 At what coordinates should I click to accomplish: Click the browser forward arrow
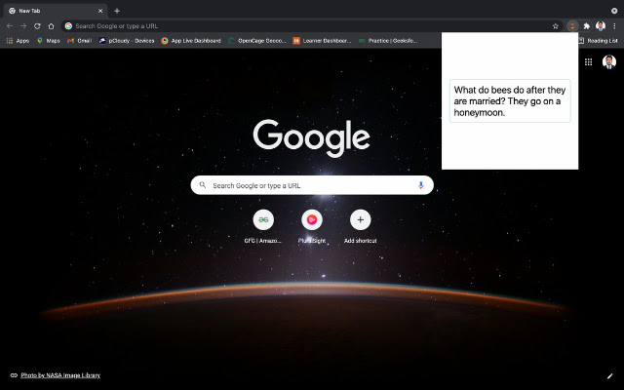pyautogui.click(x=23, y=26)
